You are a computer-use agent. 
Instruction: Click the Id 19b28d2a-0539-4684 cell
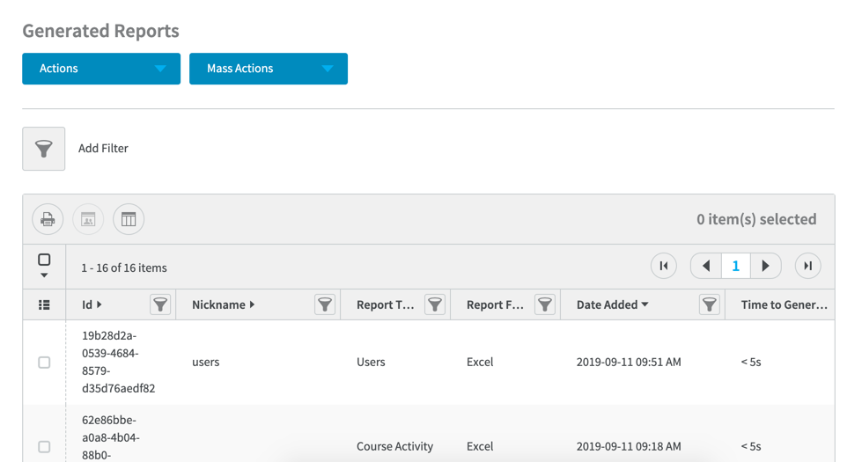[x=119, y=362]
